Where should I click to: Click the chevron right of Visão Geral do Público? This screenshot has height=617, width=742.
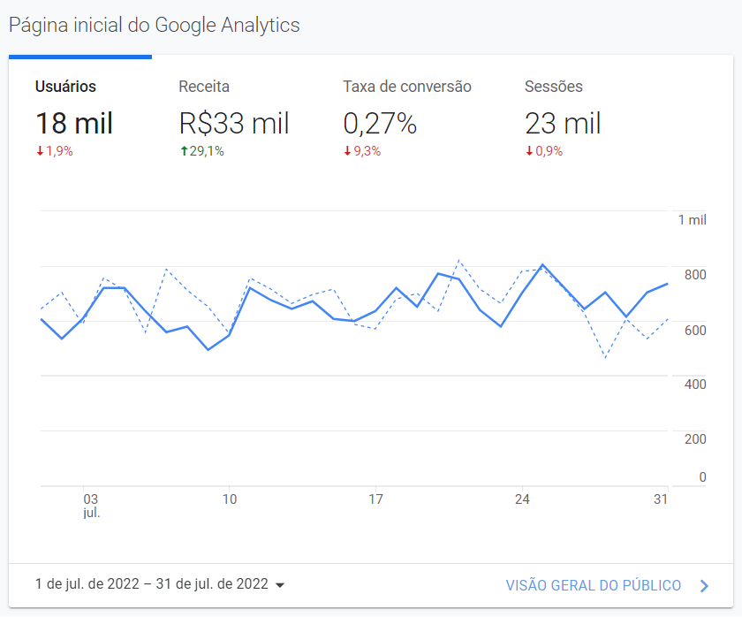[x=704, y=585]
